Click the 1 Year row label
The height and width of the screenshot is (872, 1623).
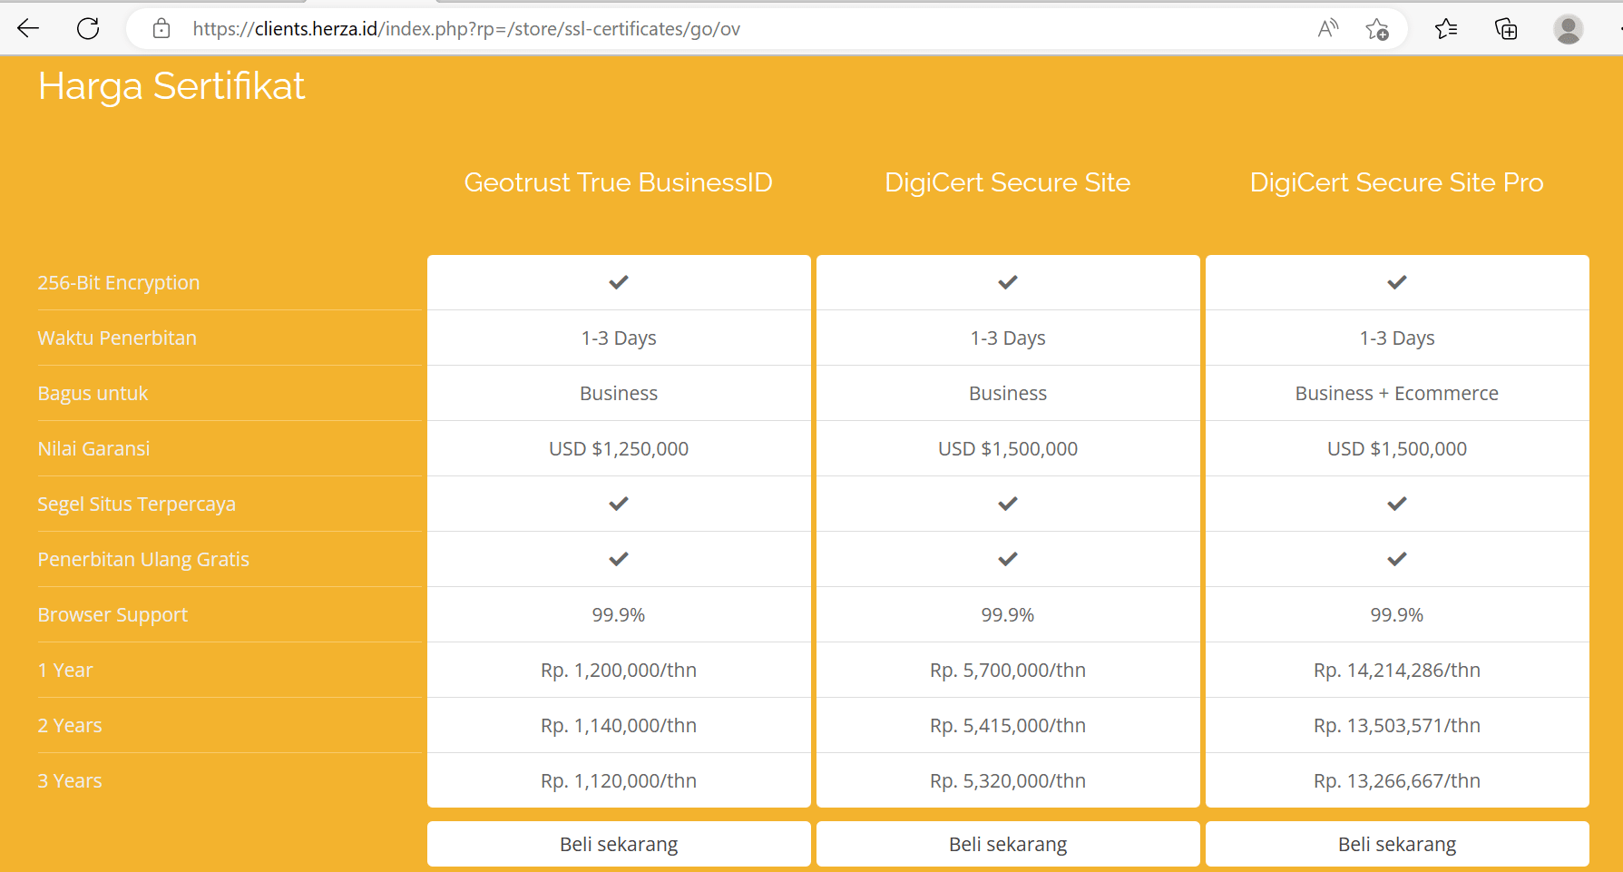(65, 671)
